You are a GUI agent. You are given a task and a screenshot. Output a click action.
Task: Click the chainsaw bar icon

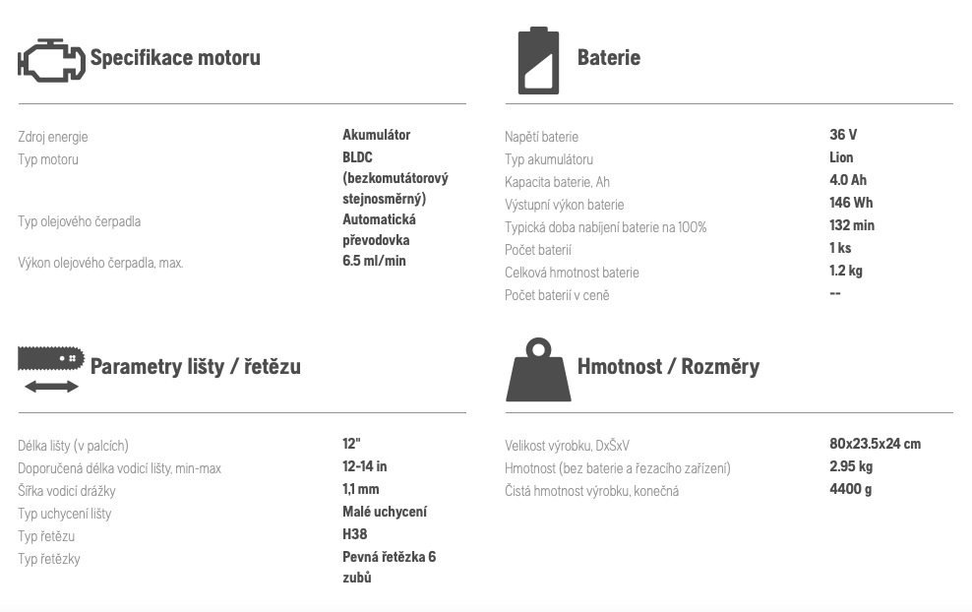[51, 358]
